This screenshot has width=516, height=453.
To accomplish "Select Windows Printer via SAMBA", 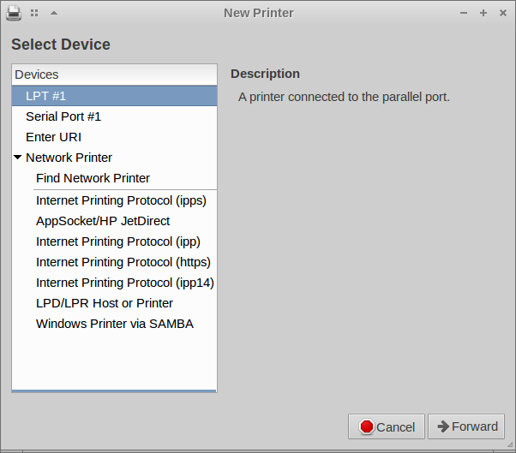I will (x=114, y=324).
